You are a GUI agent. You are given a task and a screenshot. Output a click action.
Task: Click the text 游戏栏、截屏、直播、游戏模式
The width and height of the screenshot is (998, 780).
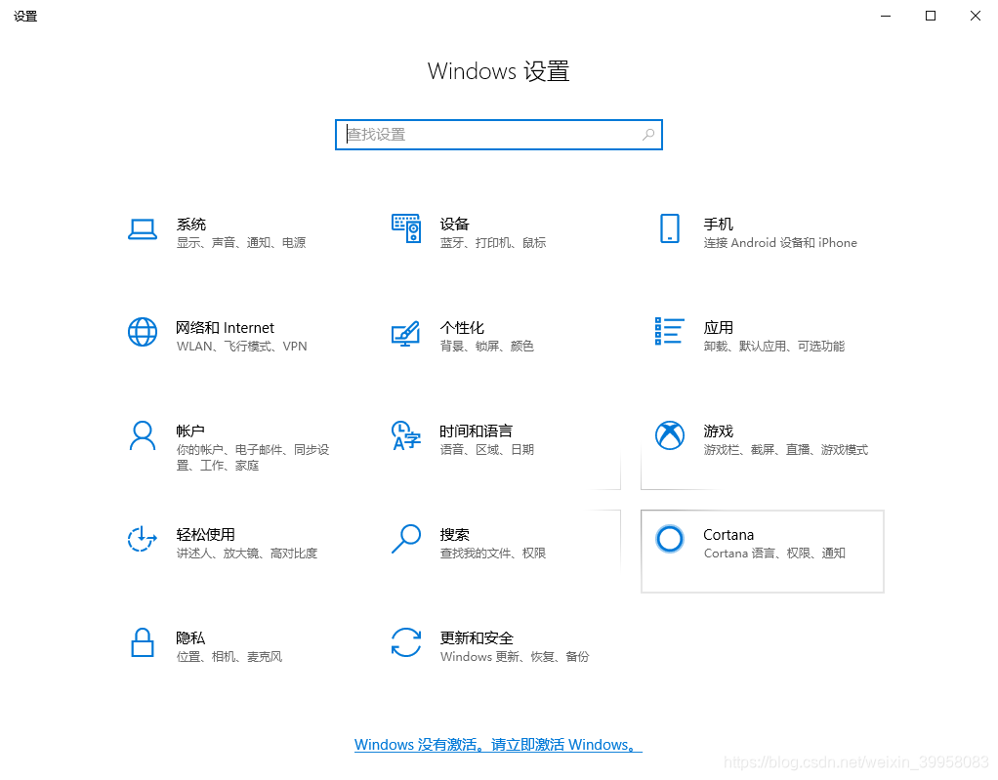pos(785,449)
